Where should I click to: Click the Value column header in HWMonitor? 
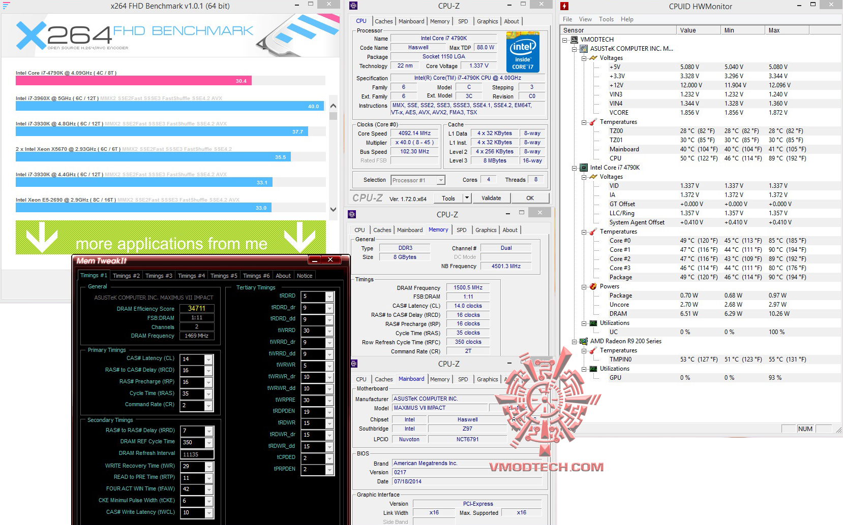point(699,30)
